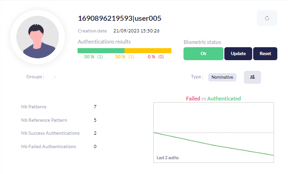Click the green segment of authentication bar
The width and height of the screenshot is (288, 174).
tap(101, 51)
